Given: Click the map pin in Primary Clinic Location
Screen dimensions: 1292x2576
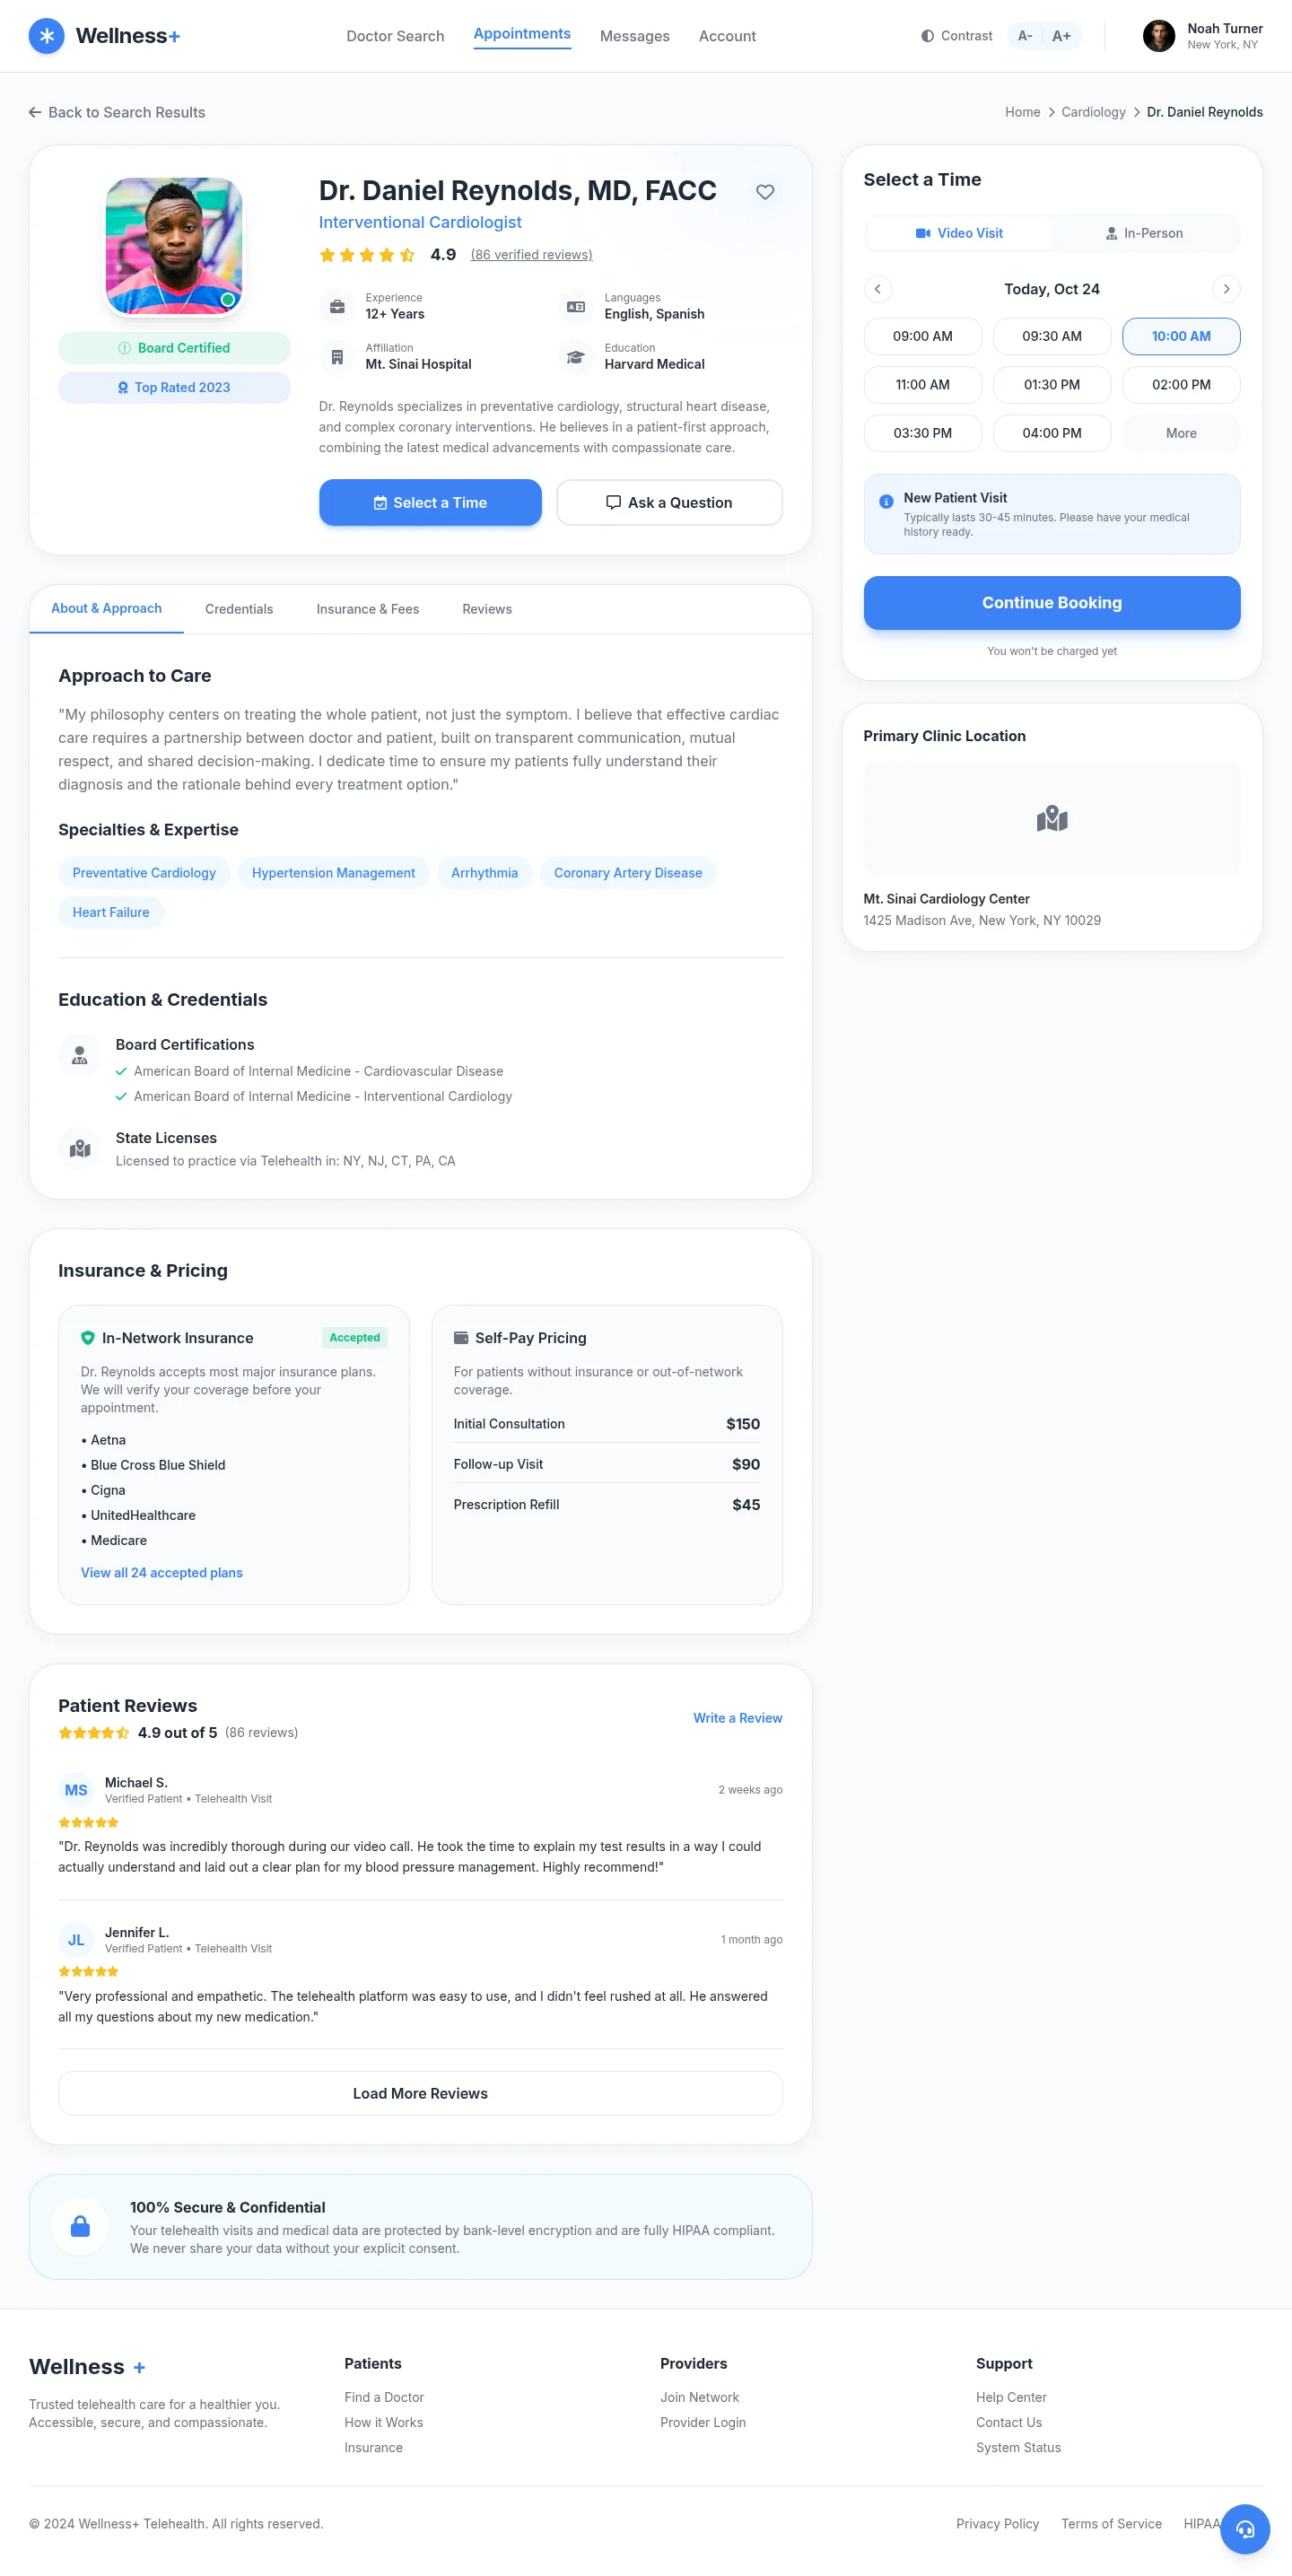Looking at the screenshot, I should [1051, 818].
